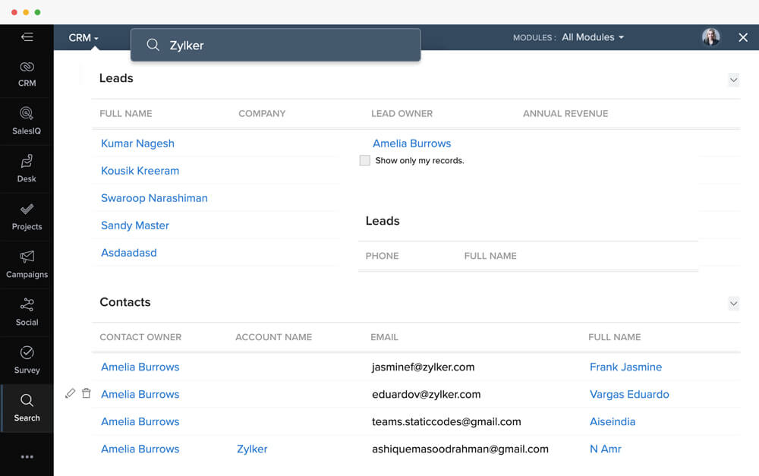
Task: Collapse the left sidebar with arrow icon
Action: 27,36
